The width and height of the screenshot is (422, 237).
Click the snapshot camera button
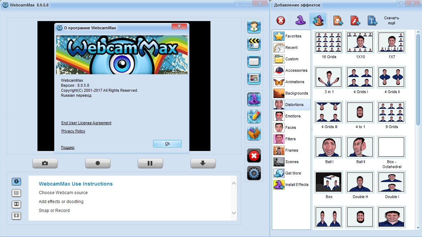(x=45, y=163)
